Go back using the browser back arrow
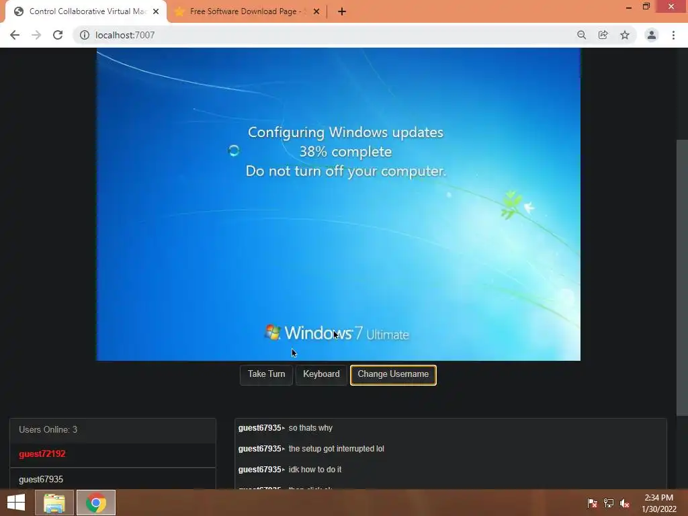The height and width of the screenshot is (516, 688). [15, 35]
